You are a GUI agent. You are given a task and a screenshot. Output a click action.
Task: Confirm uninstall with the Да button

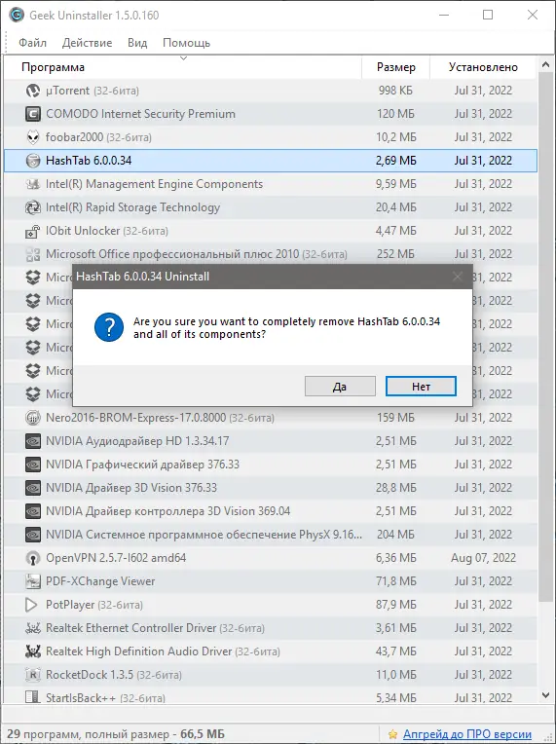pos(340,387)
